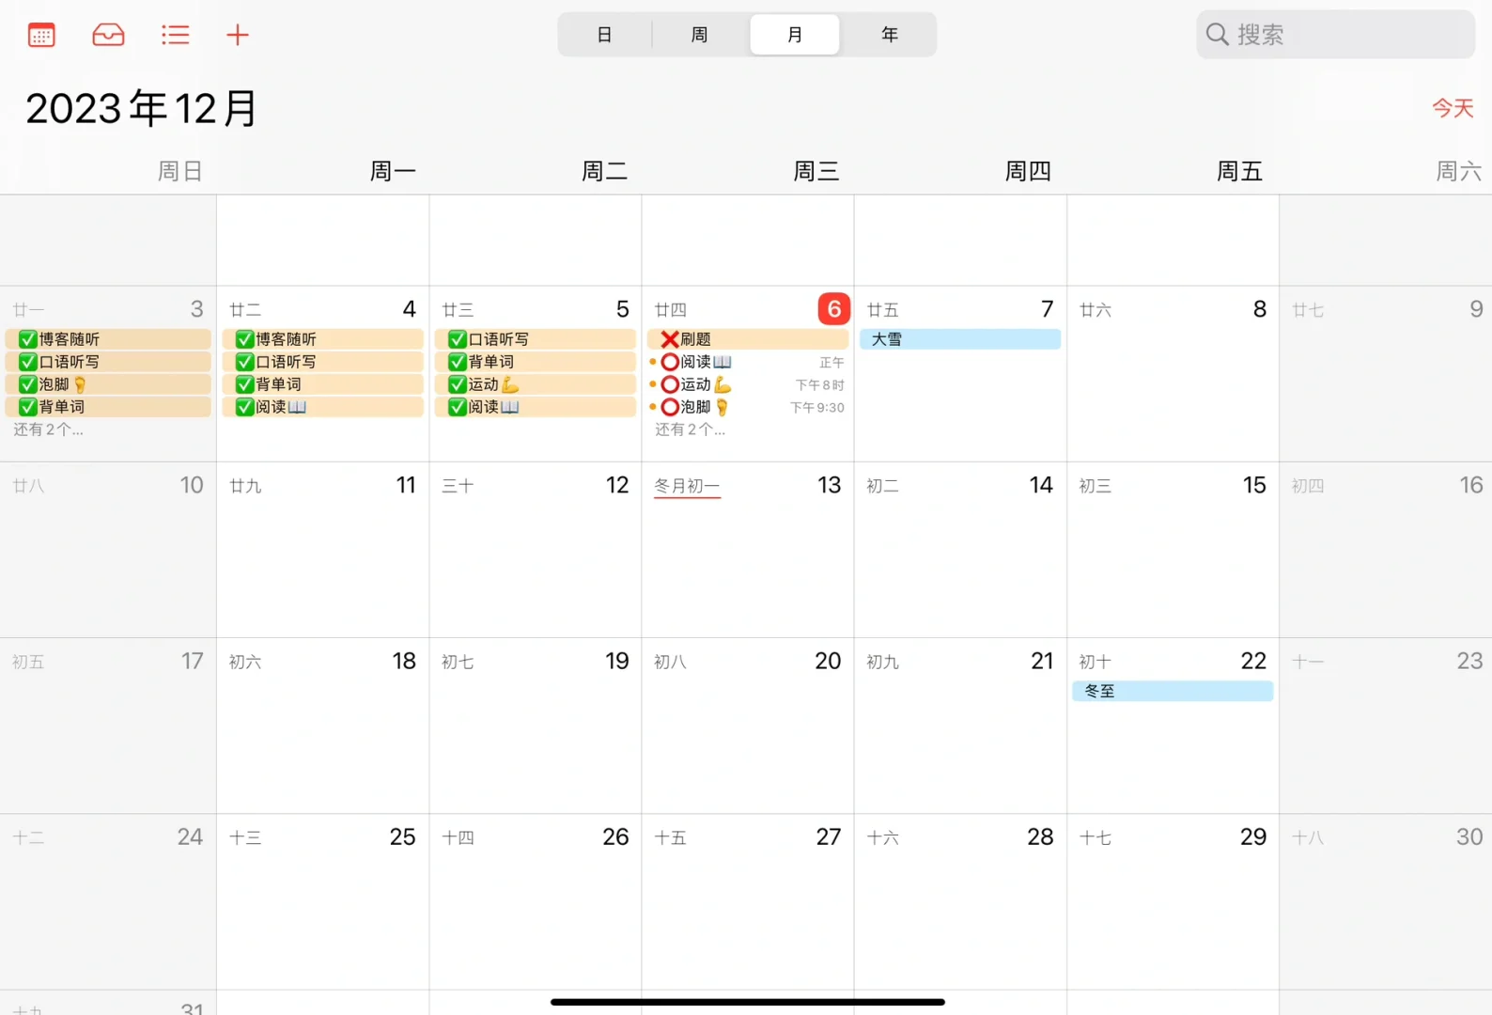Open 口语听写 event on December 4
Screen dimensions: 1492x1015
click(x=323, y=362)
